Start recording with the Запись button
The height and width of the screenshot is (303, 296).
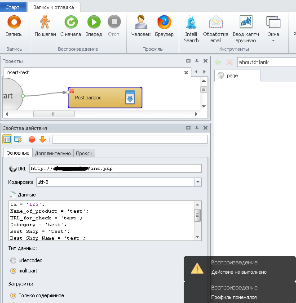click(14, 26)
